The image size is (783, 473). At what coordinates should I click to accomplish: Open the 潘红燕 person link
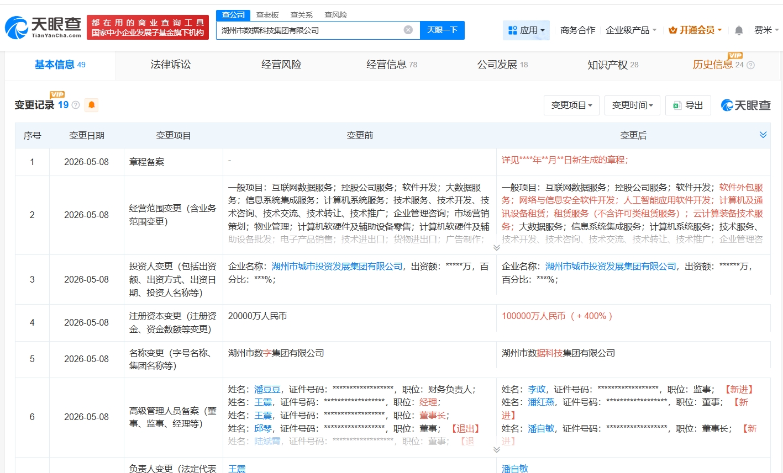click(x=541, y=402)
